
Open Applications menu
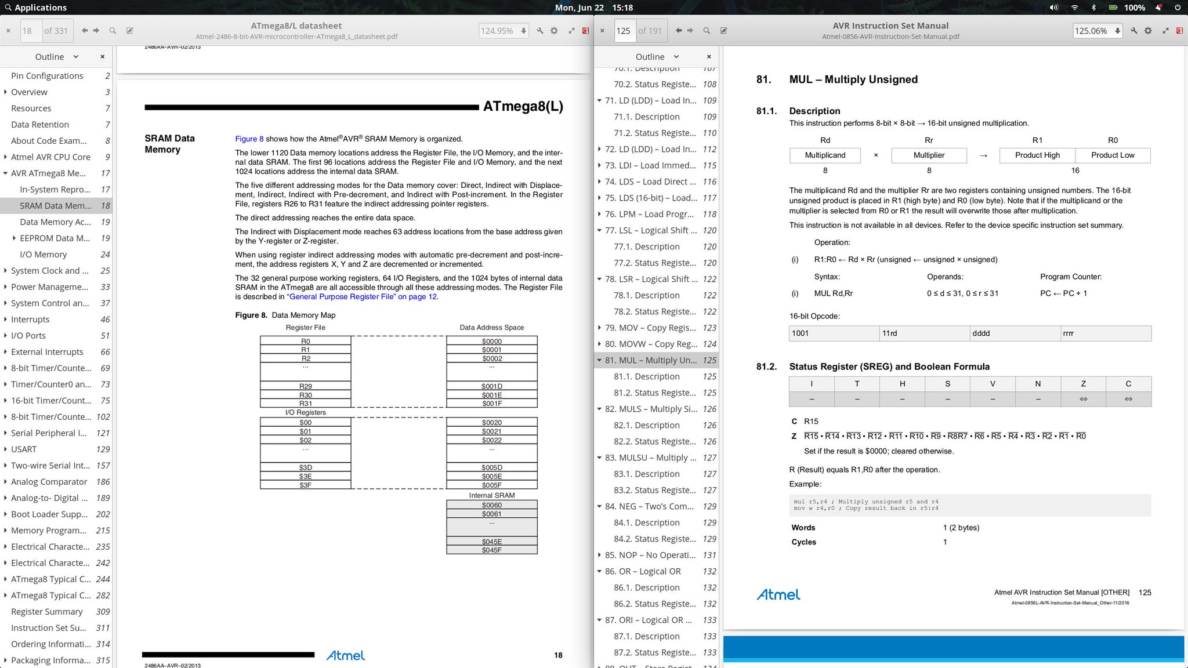pyautogui.click(x=35, y=8)
